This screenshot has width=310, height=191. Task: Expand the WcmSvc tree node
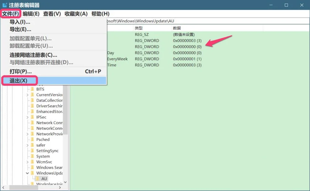click(x=28, y=162)
